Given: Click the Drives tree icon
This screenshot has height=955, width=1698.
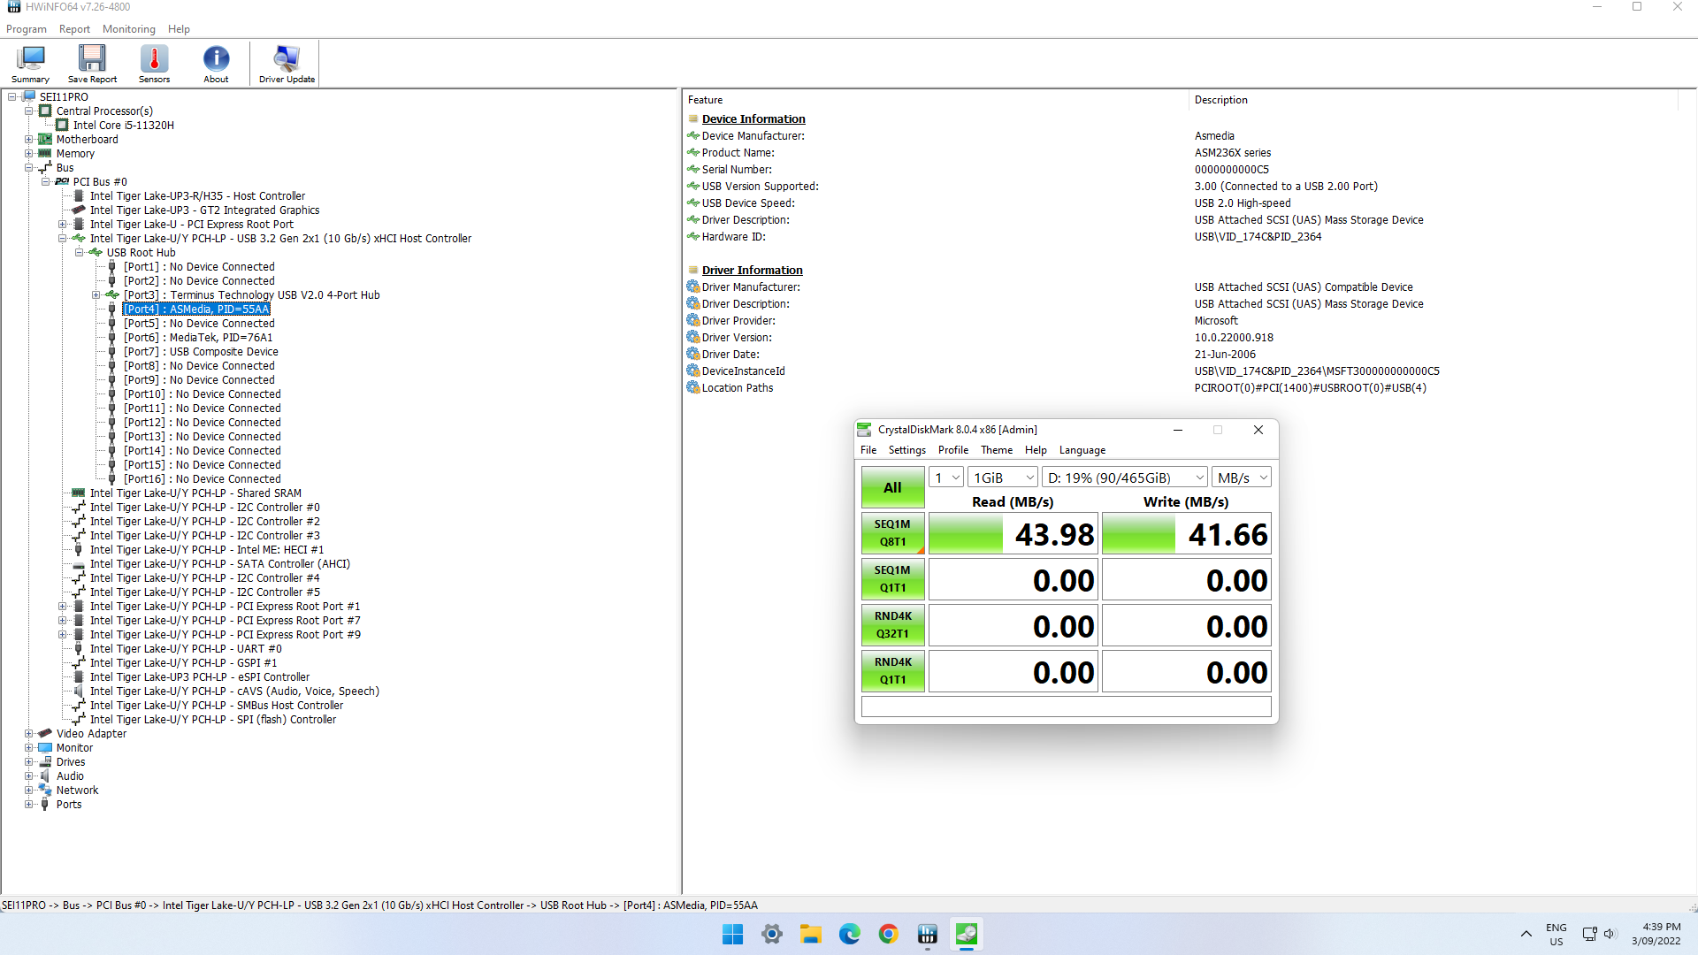Looking at the screenshot, I should click(x=45, y=762).
